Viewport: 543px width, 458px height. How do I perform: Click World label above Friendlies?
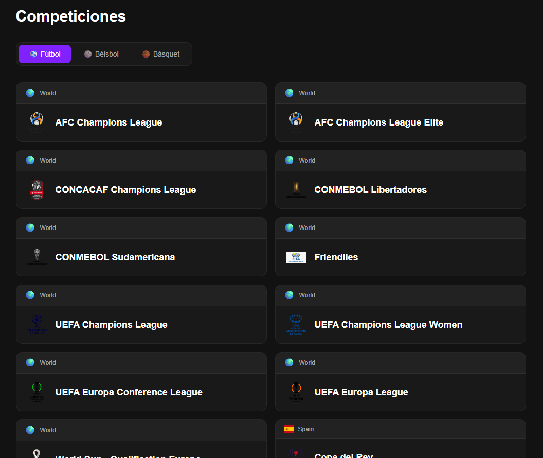pos(307,227)
